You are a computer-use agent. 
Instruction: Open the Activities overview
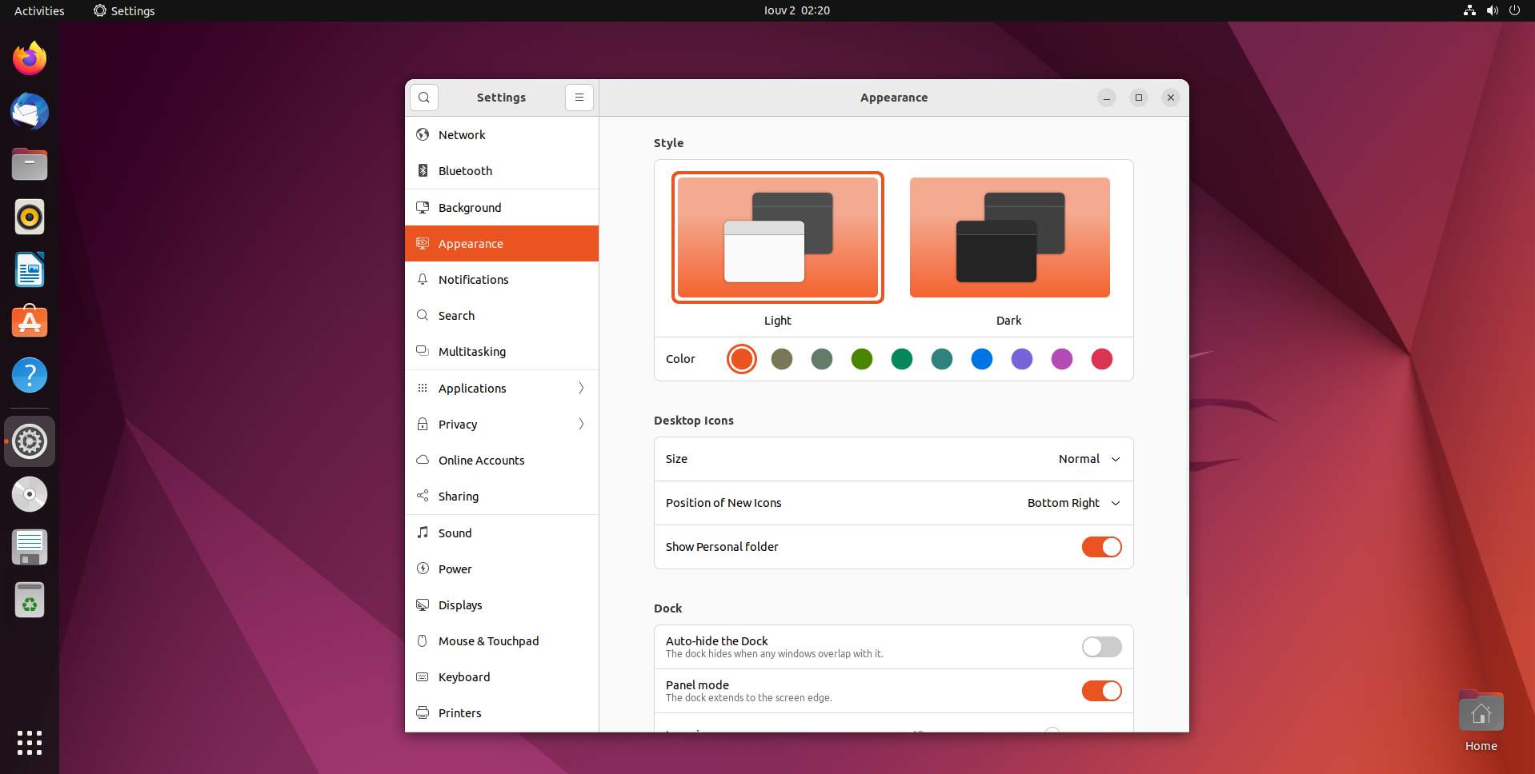pos(38,10)
